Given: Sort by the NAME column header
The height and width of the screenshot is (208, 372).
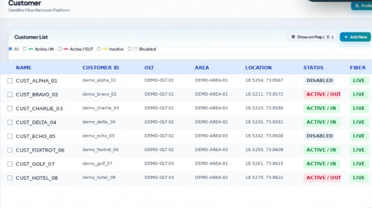Looking at the screenshot, I should 23,68.
